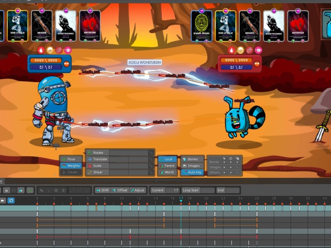
Task: Set the axis mode to Local
Action: (x=167, y=159)
